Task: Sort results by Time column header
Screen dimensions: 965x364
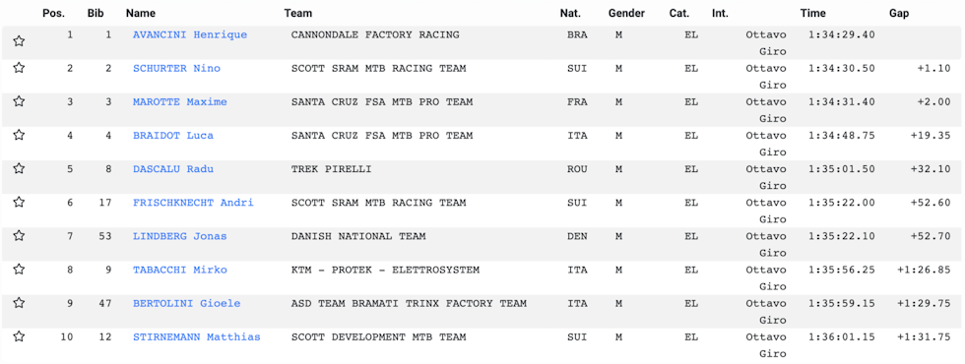Action: pos(813,13)
